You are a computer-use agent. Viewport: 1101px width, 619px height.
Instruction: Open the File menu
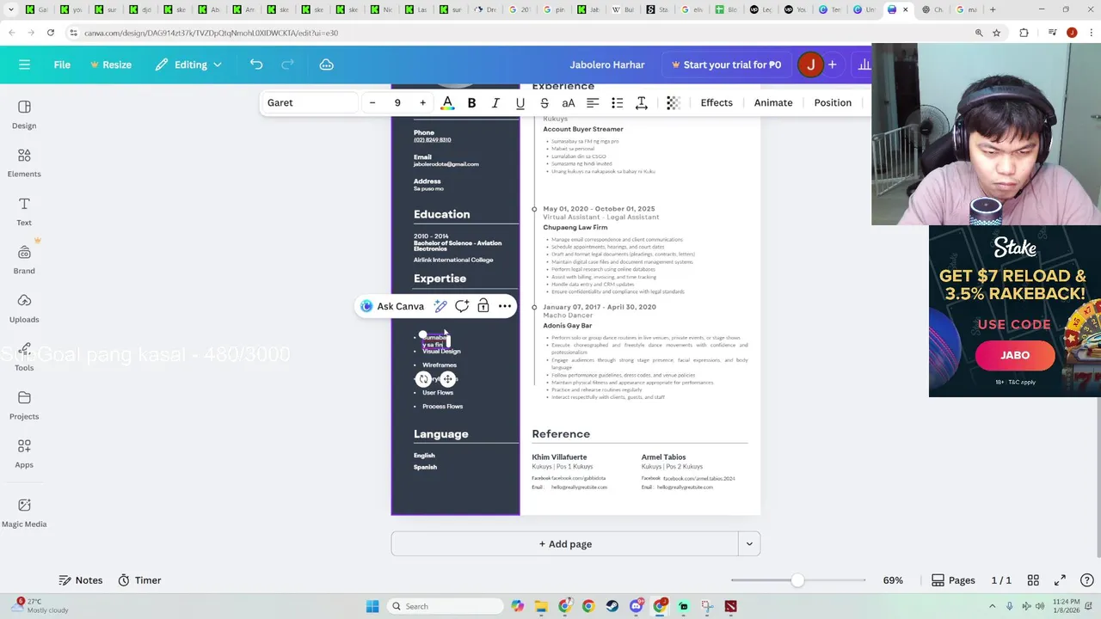click(x=62, y=64)
